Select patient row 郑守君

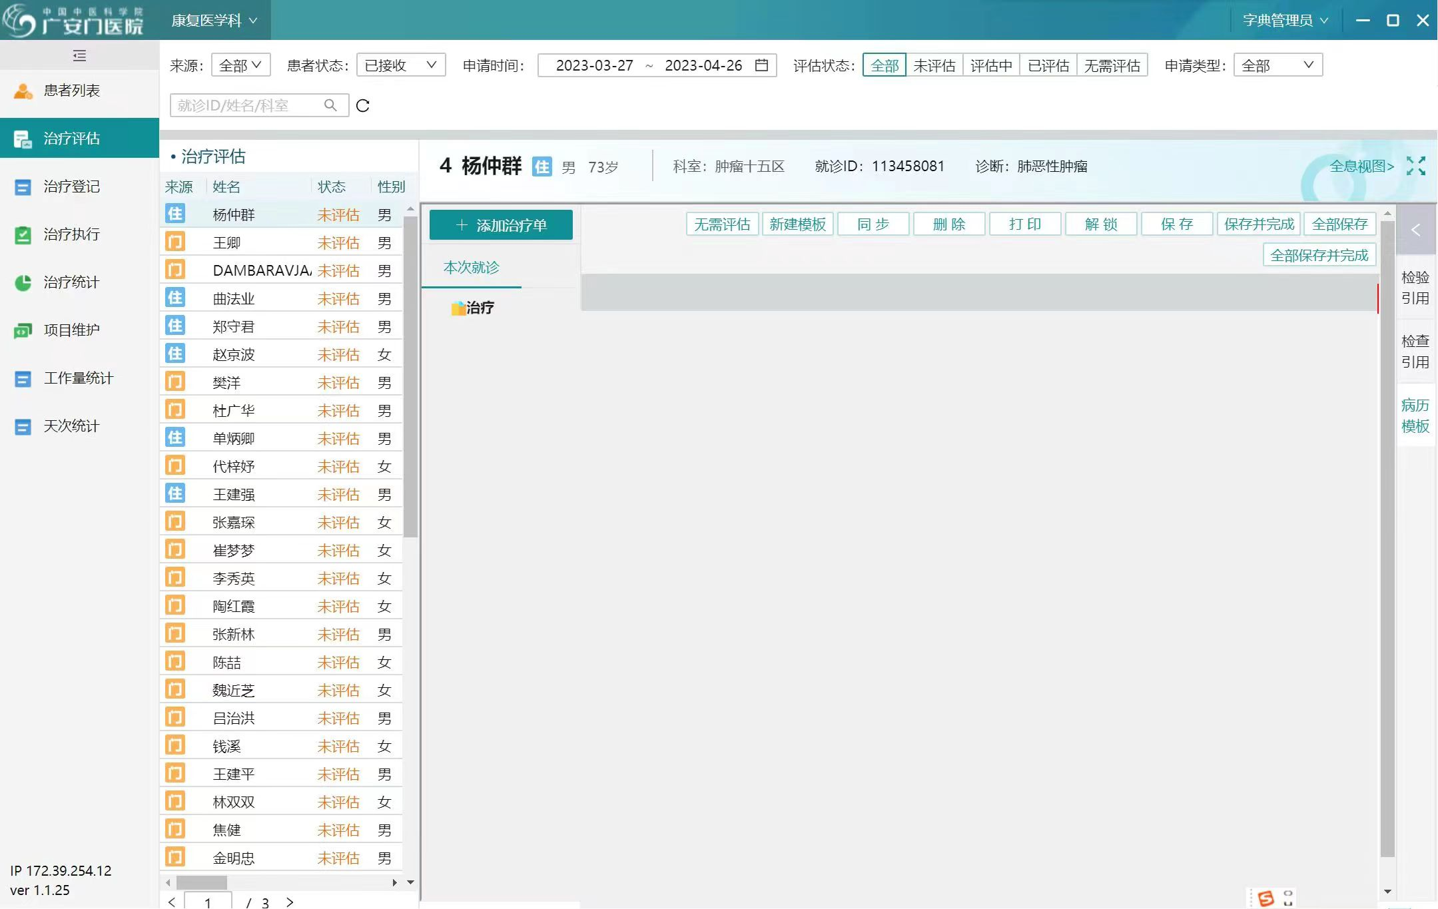pyautogui.click(x=281, y=326)
